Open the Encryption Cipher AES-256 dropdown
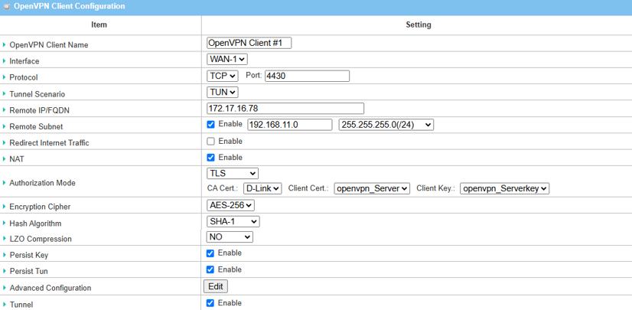The width and height of the screenshot is (632, 310). 230,205
